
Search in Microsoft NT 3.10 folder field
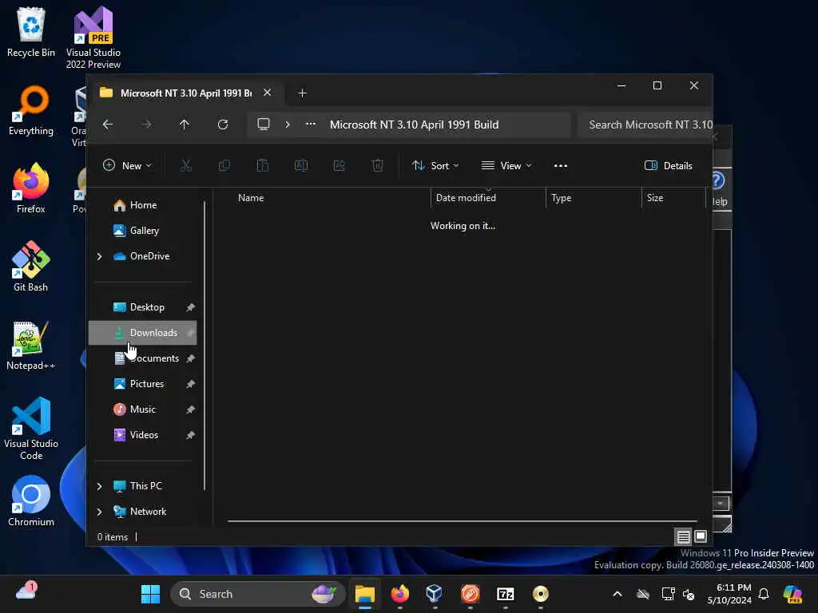coord(645,125)
